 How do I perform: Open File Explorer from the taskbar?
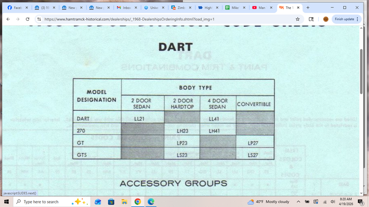124,201
